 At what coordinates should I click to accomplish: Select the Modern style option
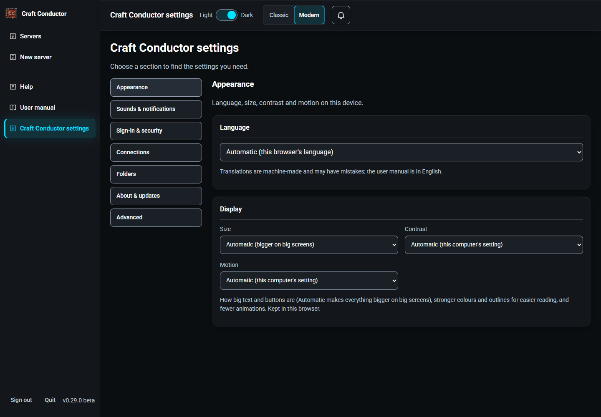tap(309, 15)
